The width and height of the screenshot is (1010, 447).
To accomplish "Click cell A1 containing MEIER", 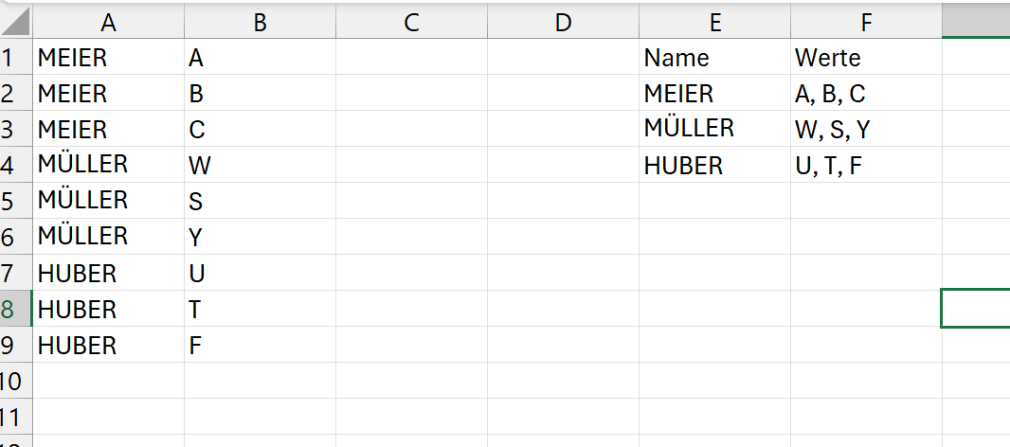I will point(108,57).
